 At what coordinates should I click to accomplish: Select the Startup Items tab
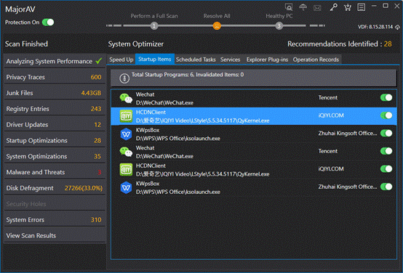pos(155,59)
